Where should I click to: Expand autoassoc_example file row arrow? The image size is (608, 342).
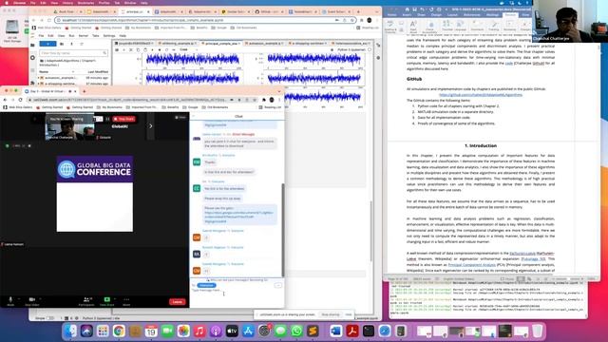pos(38,78)
